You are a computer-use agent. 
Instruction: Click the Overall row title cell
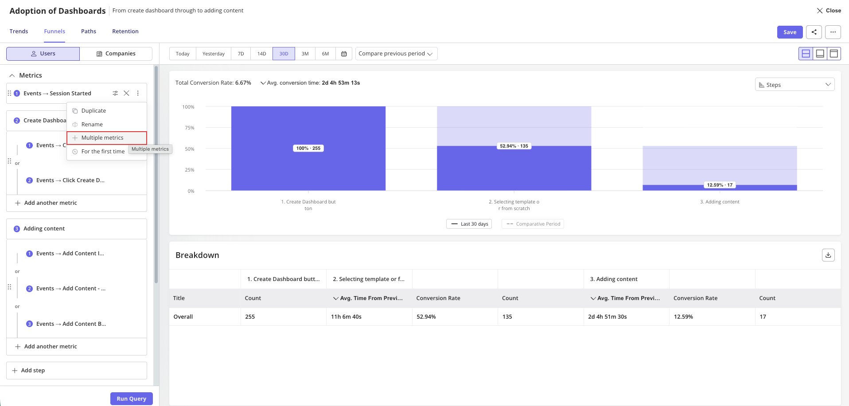pyautogui.click(x=205, y=317)
